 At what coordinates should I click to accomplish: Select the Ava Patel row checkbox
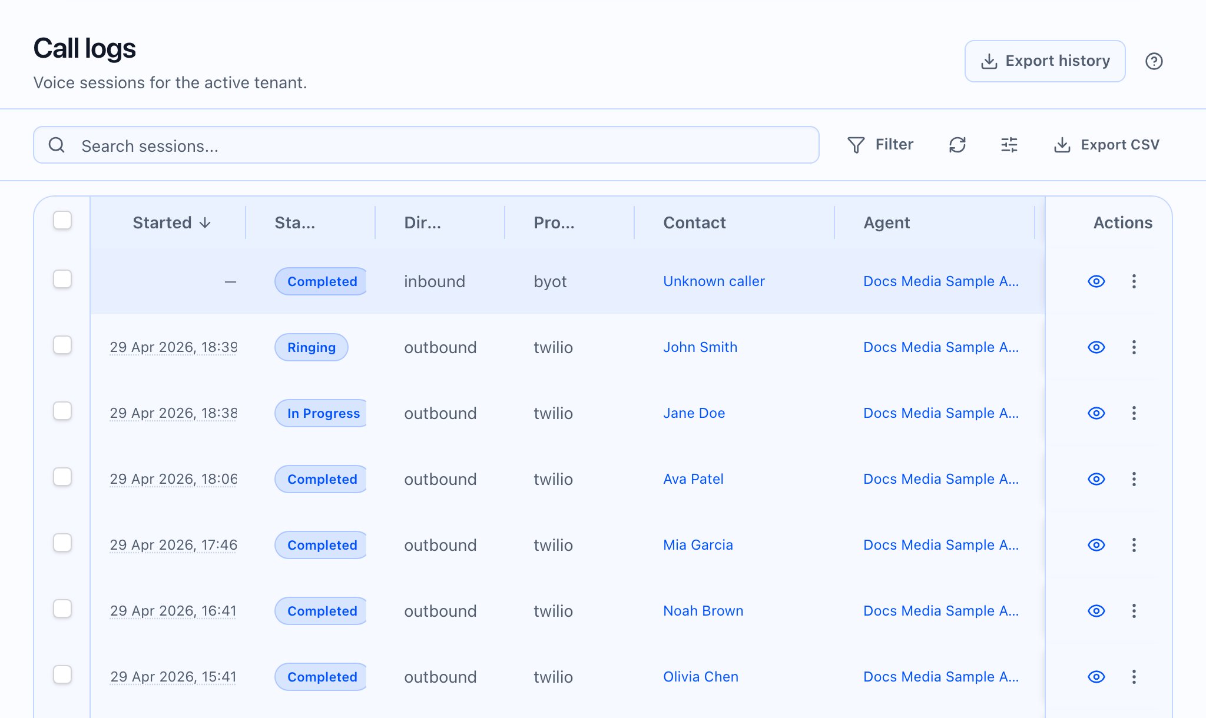(x=62, y=477)
